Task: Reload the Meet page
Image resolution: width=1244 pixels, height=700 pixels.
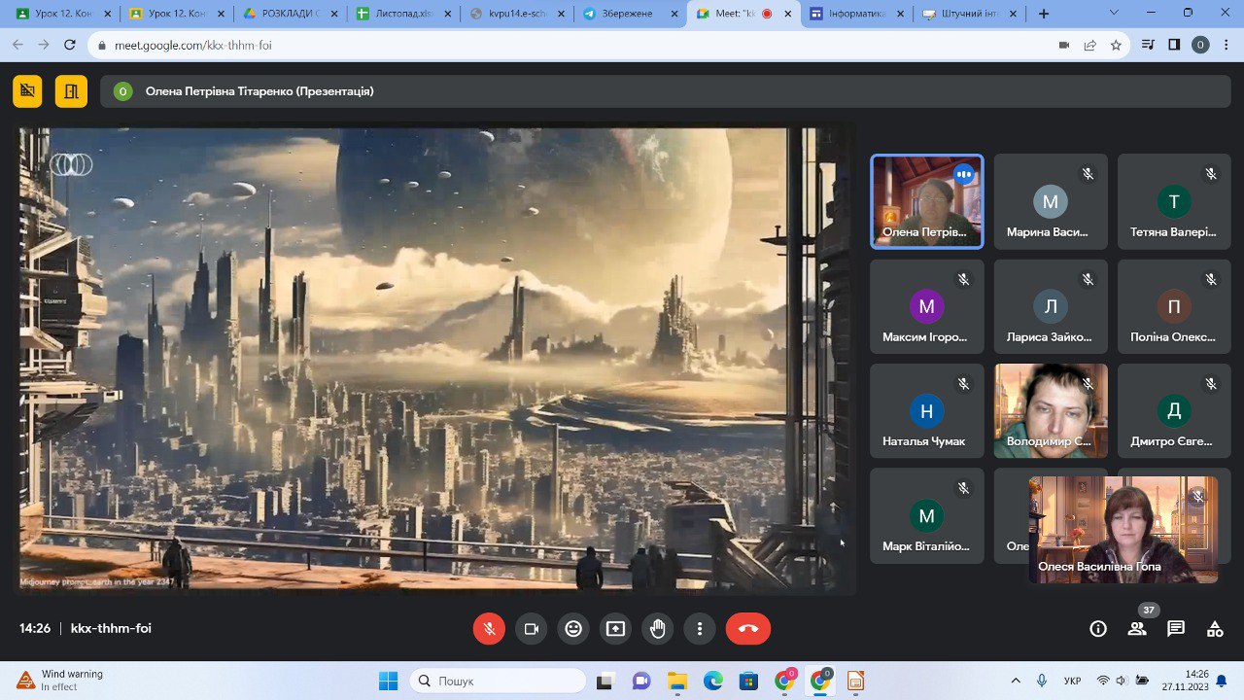Action: click(x=70, y=45)
